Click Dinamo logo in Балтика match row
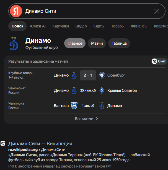This screenshot has width=168, height=170. tap(102, 106)
